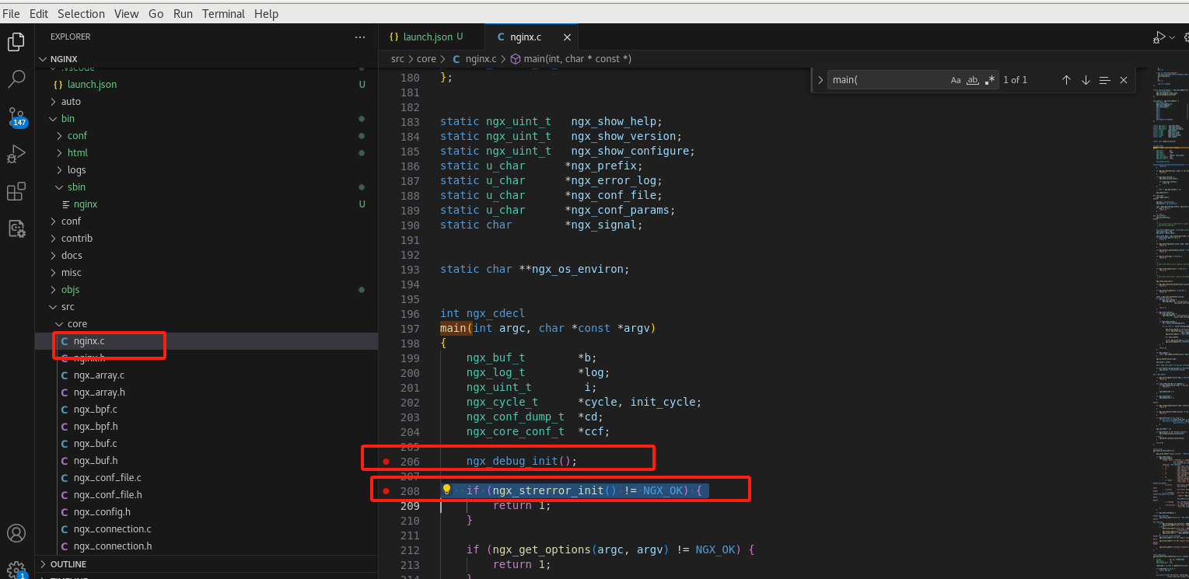Expand the docs folder
This screenshot has height=579, width=1189.
pos(206,255)
